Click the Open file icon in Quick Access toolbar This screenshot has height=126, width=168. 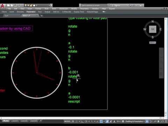pyautogui.click(x=12, y=5)
